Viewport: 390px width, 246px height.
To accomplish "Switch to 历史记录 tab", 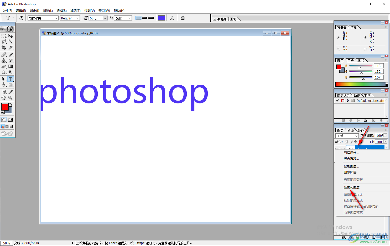I will click(343, 95).
